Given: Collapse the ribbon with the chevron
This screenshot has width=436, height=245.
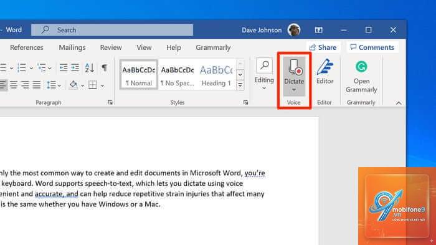Looking at the screenshot, I should coord(399,103).
